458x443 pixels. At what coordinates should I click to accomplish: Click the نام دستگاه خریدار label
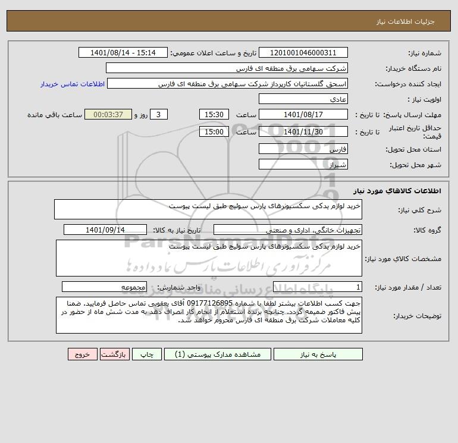click(413, 68)
